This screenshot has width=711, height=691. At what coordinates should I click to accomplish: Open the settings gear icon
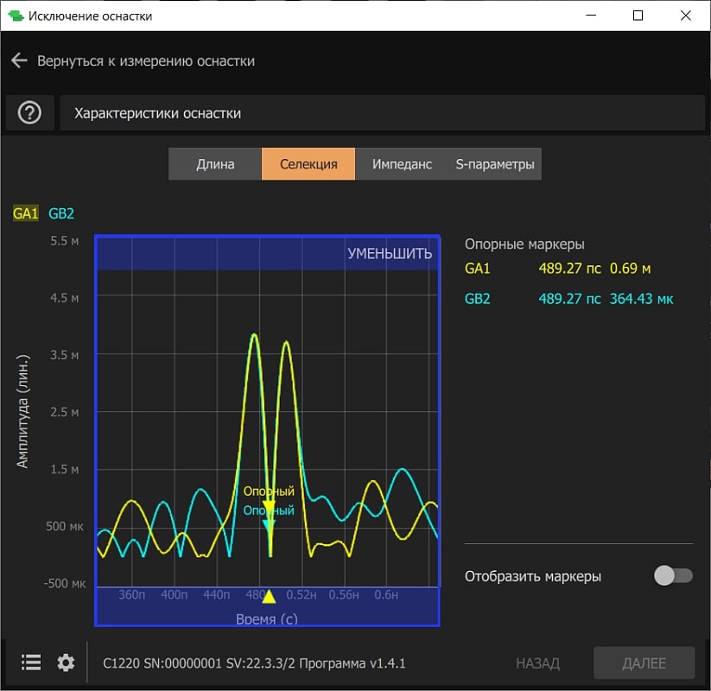coord(66,662)
